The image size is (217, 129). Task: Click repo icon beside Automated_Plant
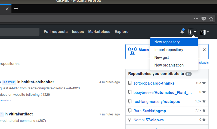(x=130, y=92)
